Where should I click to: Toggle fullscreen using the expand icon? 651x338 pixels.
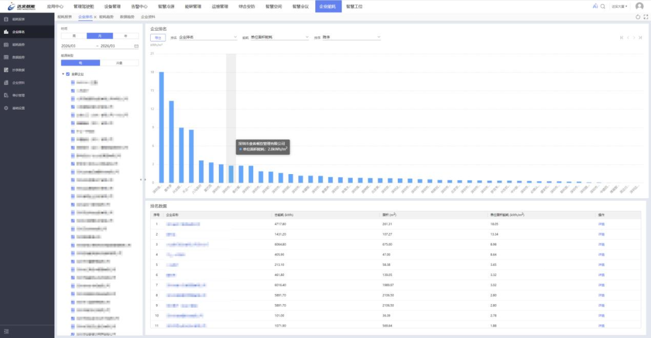[646, 17]
